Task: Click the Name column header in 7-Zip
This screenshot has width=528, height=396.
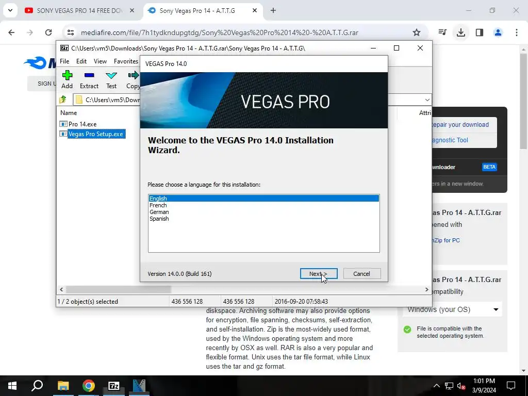Action: 69,113
